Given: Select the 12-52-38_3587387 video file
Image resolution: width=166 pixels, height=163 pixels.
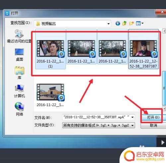Looking at the screenshot, I should (x=143, y=49).
